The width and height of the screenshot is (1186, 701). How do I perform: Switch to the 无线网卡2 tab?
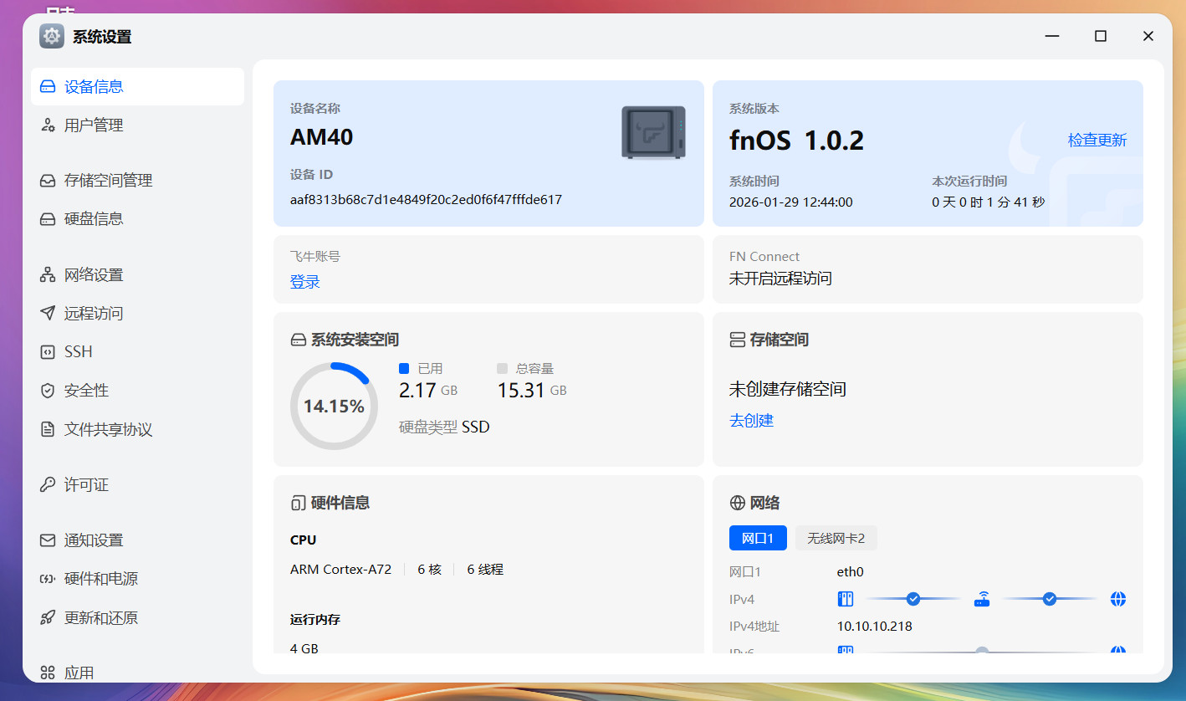pyautogui.click(x=836, y=538)
